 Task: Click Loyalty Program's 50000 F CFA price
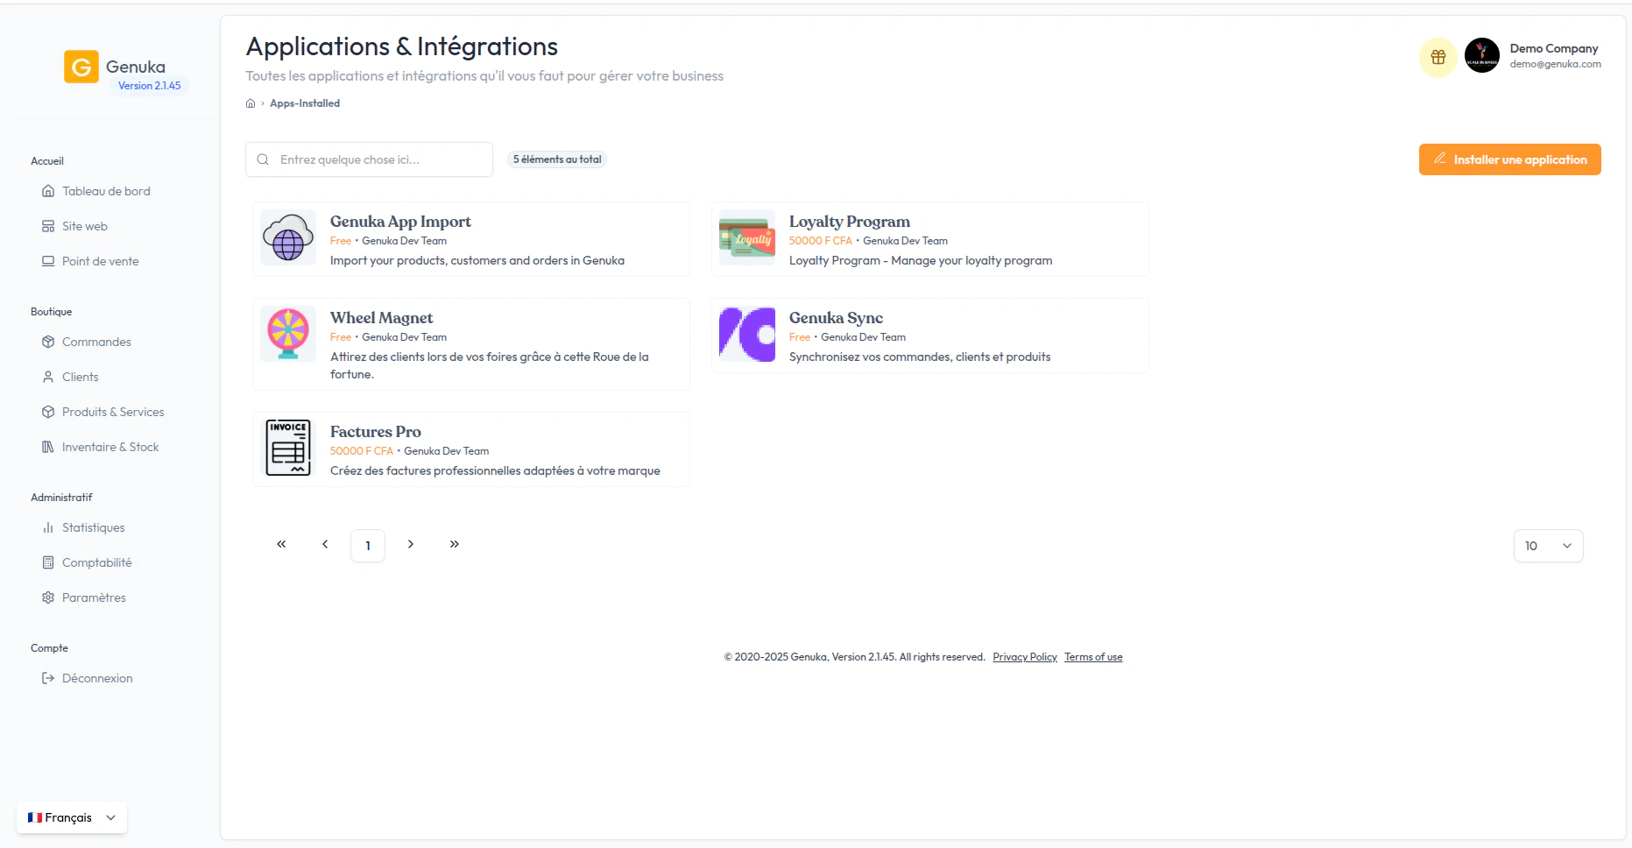coord(820,241)
